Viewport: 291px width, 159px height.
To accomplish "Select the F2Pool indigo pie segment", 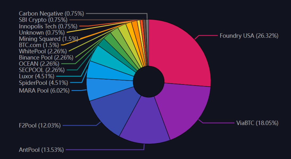I will pyautogui.click(x=113, y=109).
